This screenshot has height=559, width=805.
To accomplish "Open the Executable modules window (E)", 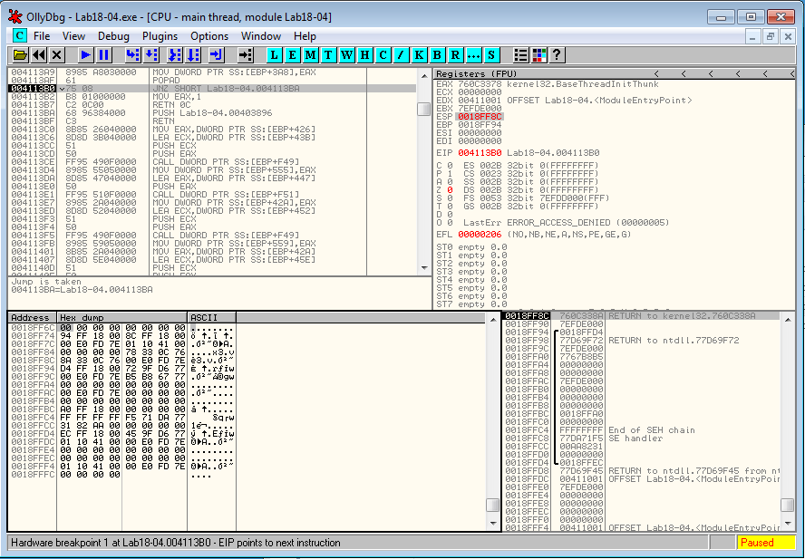I will tap(293, 55).
